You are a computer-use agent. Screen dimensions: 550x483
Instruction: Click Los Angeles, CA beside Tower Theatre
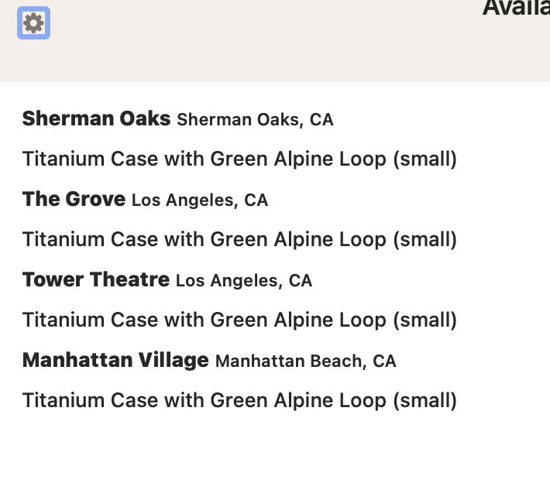[x=244, y=281]
